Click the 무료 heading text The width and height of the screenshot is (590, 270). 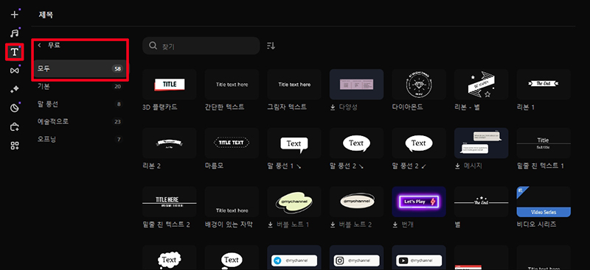tap(54, 45)
